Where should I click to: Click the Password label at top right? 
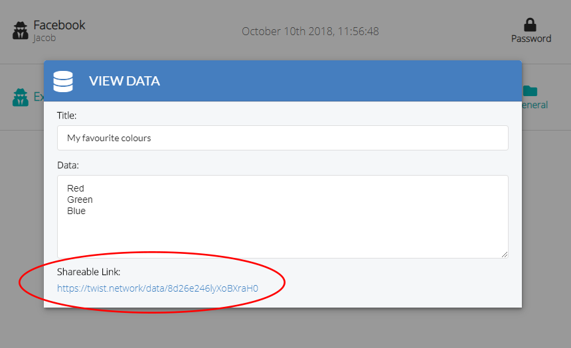click(531, 38)
